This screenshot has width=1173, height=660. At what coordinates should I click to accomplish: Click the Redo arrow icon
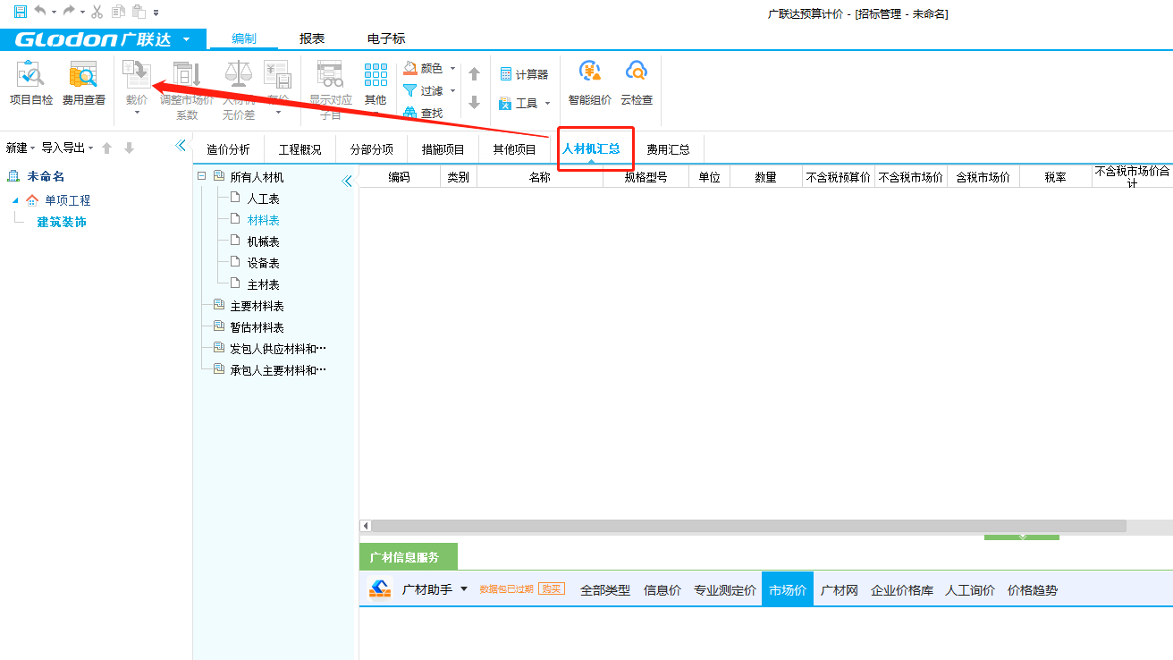point(68,12)
